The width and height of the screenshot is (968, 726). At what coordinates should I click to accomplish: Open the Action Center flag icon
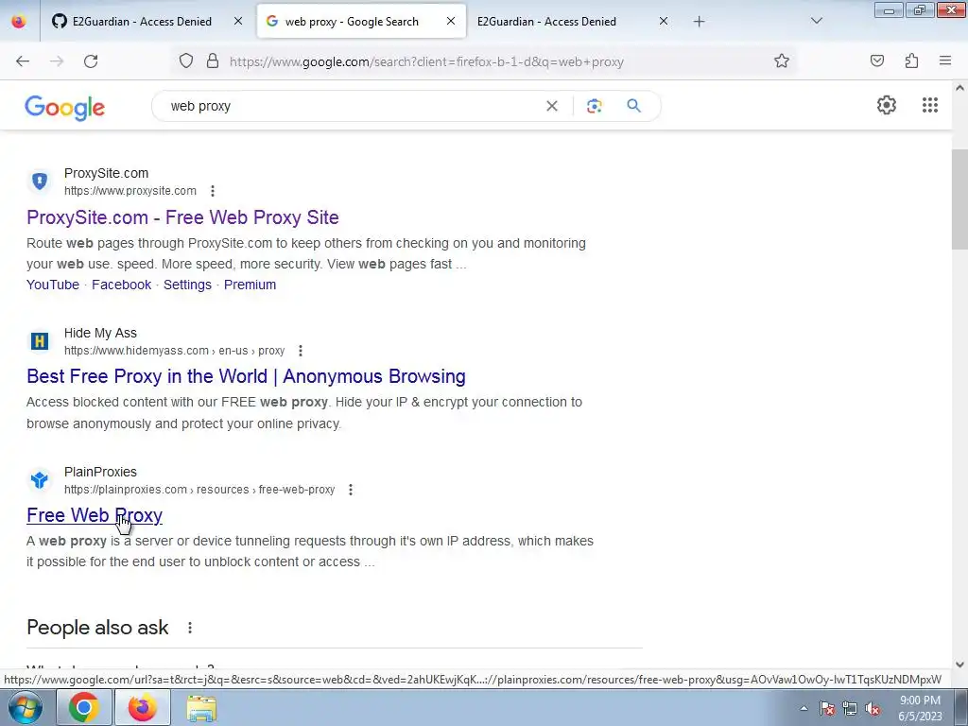[x=827, y=709]
